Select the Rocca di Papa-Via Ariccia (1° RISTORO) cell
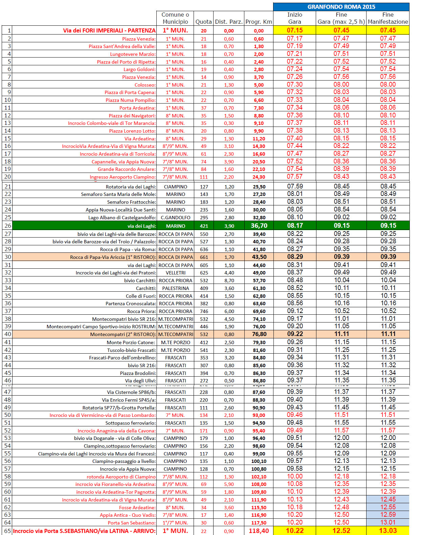 pyautogui.click(x=113, y=257)
